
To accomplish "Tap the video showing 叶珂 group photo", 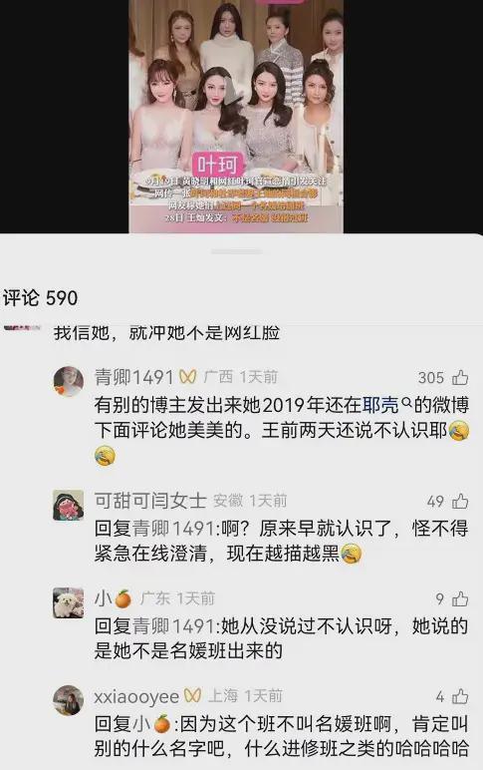I will [x=236, y=117].
